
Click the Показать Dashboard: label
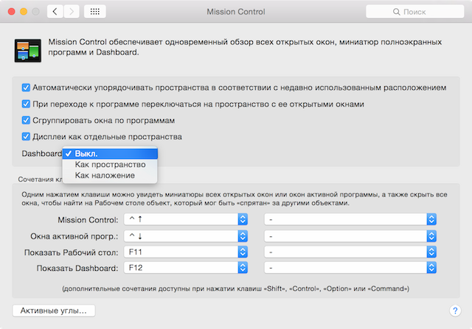click(77, 268)
